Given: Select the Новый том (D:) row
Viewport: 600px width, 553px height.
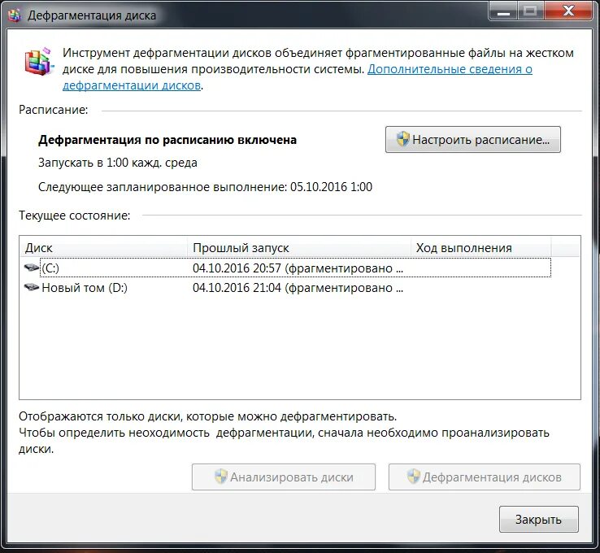Looking at the screenshot, I should click(287, 288).
